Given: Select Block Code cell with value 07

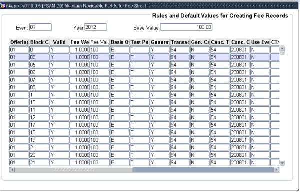Looking at the screenshot, I should click(39, 80).
